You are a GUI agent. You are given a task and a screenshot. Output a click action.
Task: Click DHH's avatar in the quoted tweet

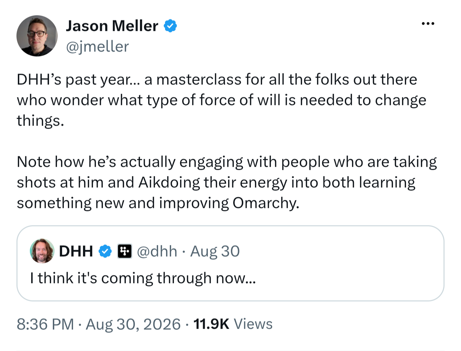coord(42,251)
